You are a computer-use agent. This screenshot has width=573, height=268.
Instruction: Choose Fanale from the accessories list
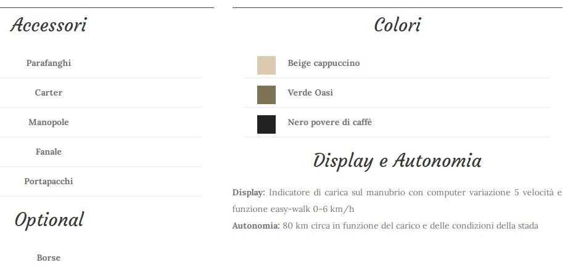coord(49,152)
